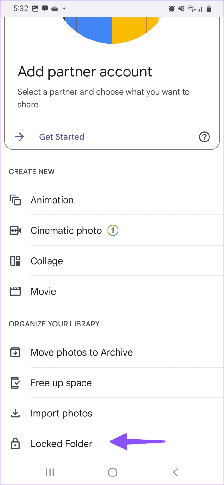Open recent apps from the navigation bar
The image size is (224, 485).
tap(50, 472)
